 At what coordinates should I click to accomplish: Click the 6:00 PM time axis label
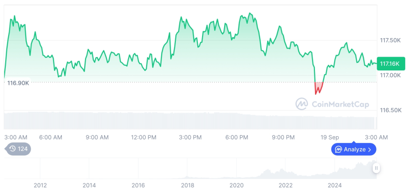click(x=237, y=137)
